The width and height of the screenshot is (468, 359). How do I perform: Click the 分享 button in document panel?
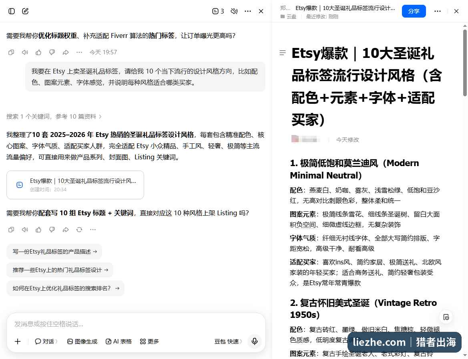(414, 11)
